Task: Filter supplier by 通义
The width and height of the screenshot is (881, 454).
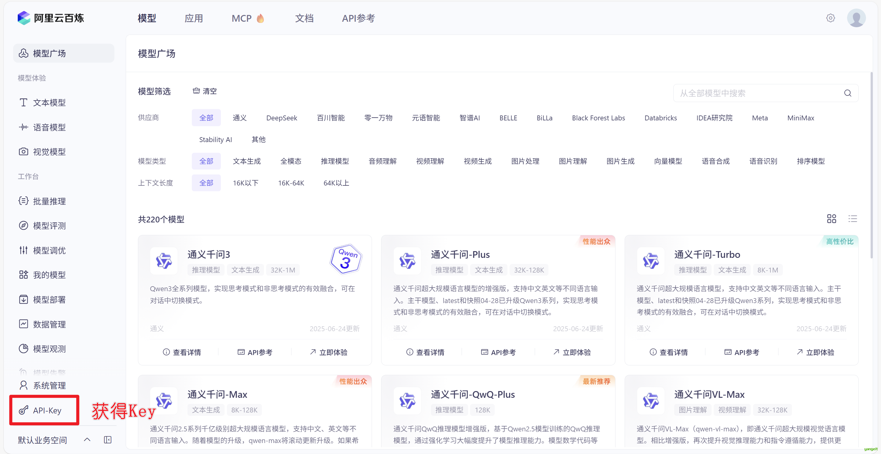Action: click(240, 118)
